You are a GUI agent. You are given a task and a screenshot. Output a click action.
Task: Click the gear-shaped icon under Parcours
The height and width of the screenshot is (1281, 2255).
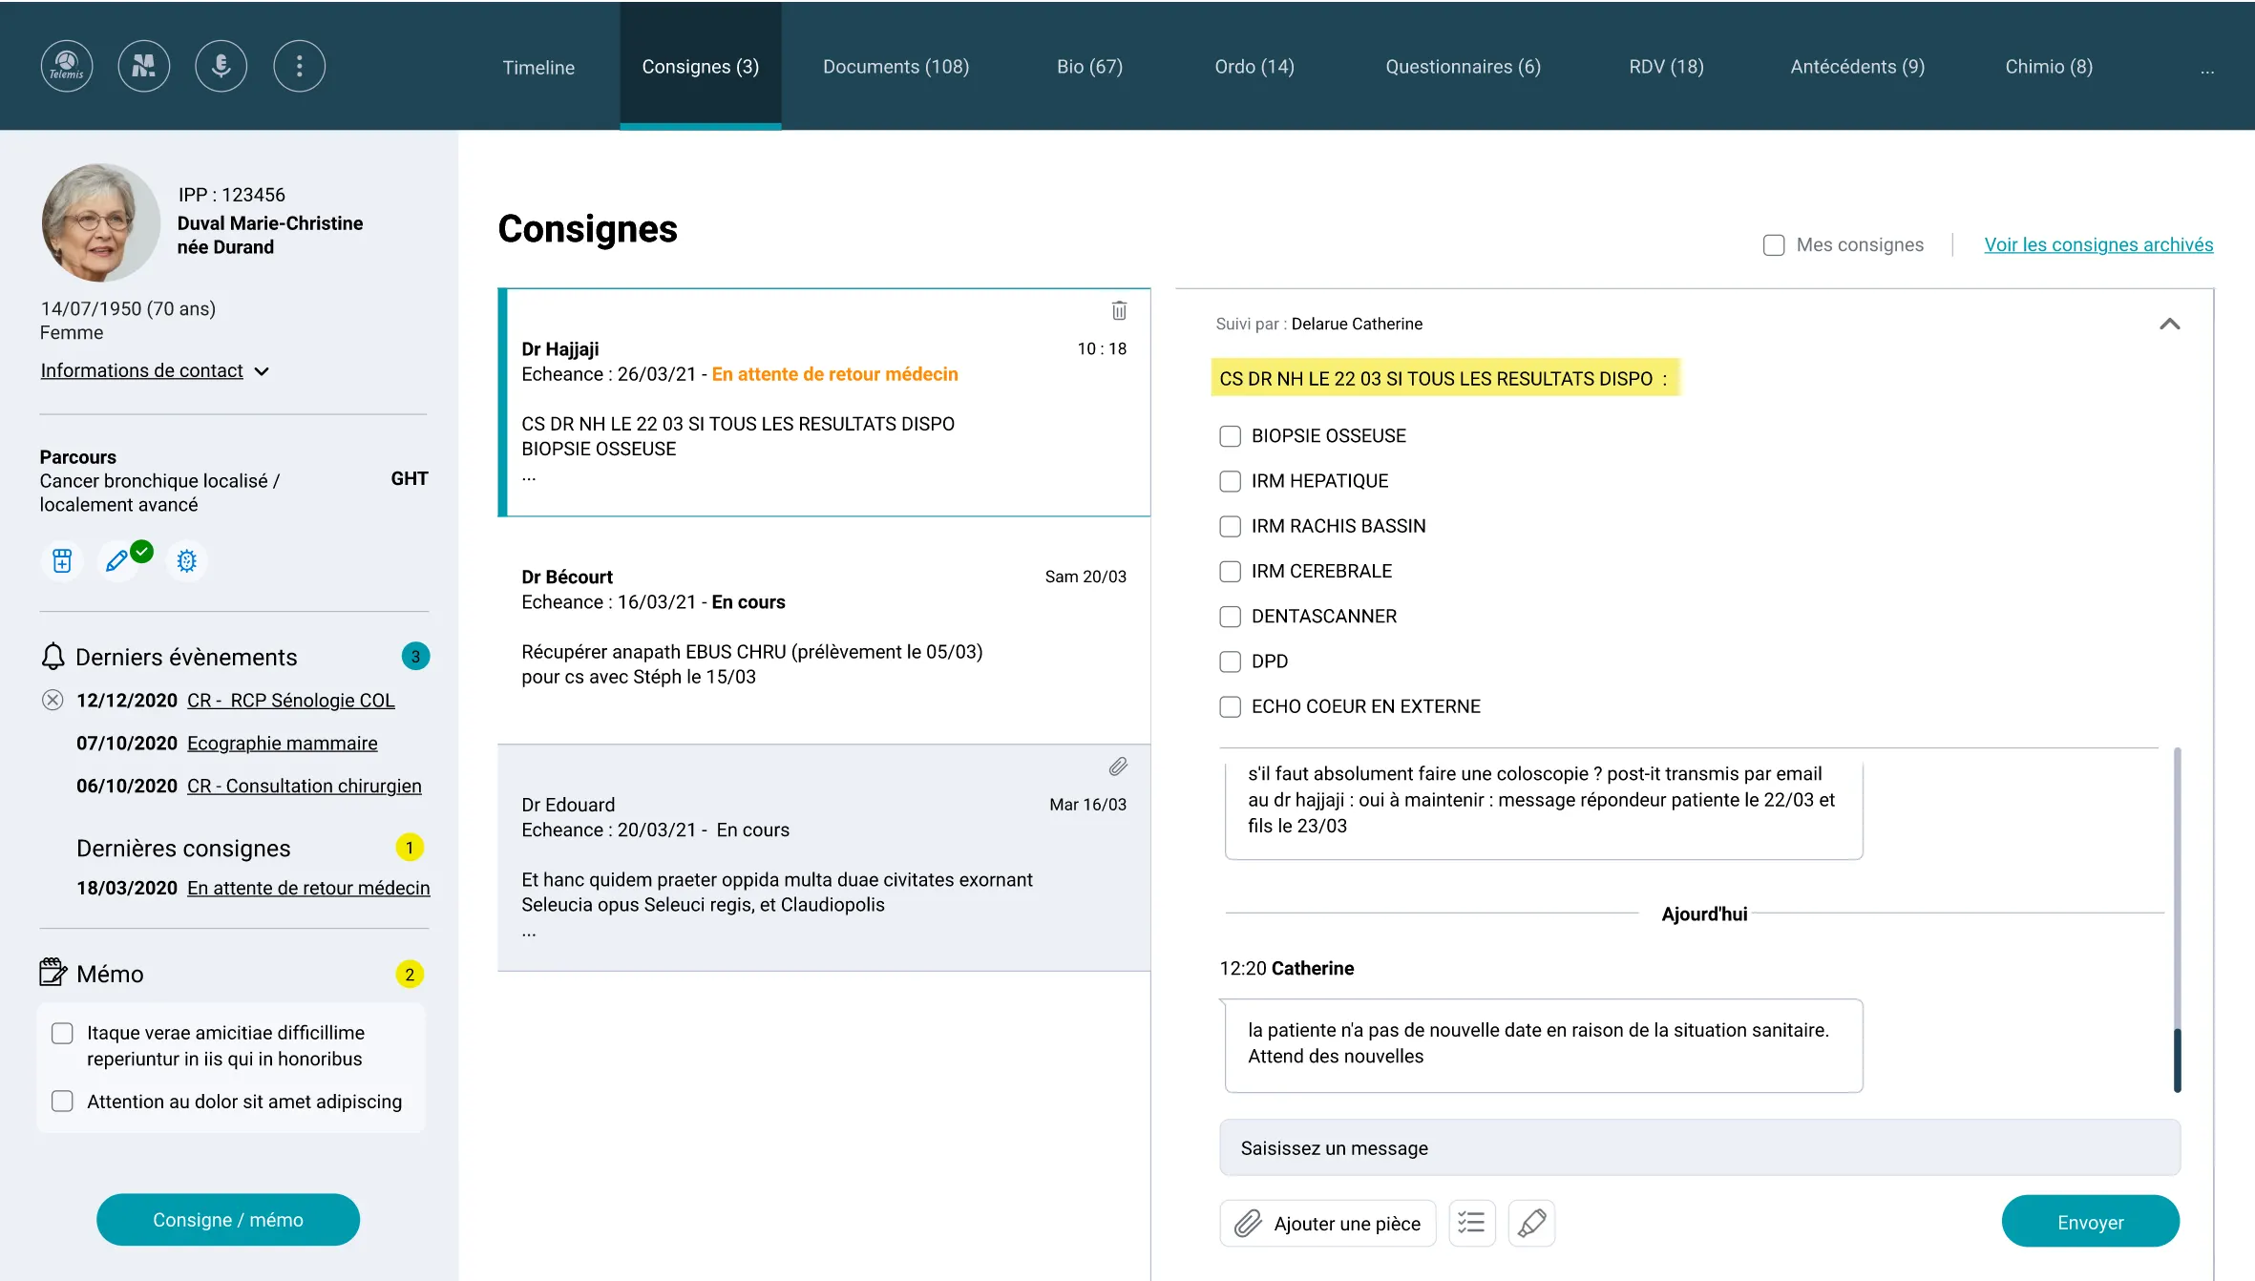coord(187,561)
